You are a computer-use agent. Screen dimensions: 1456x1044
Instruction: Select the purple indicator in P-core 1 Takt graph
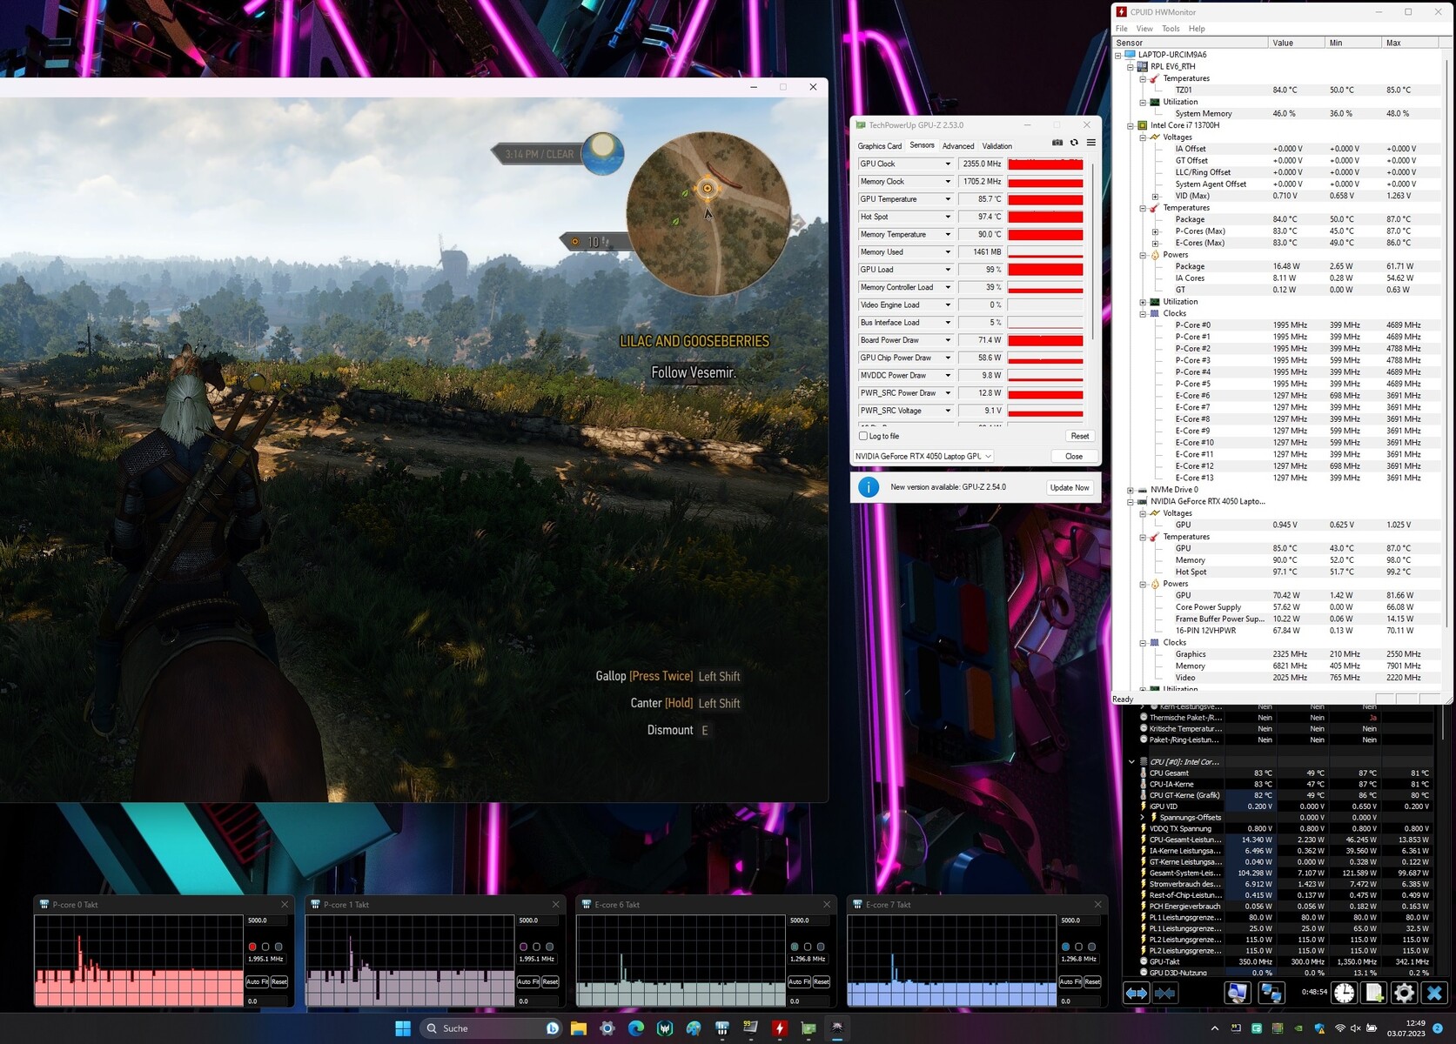click(523, 947)
